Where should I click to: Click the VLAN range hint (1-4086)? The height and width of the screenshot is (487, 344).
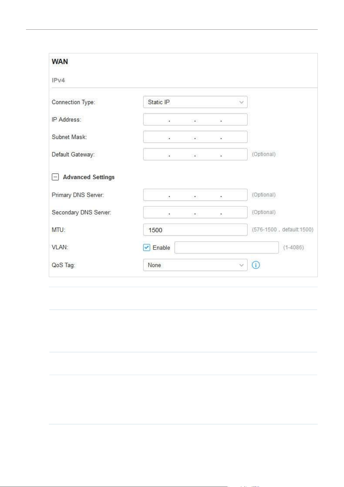pos(293,247)
